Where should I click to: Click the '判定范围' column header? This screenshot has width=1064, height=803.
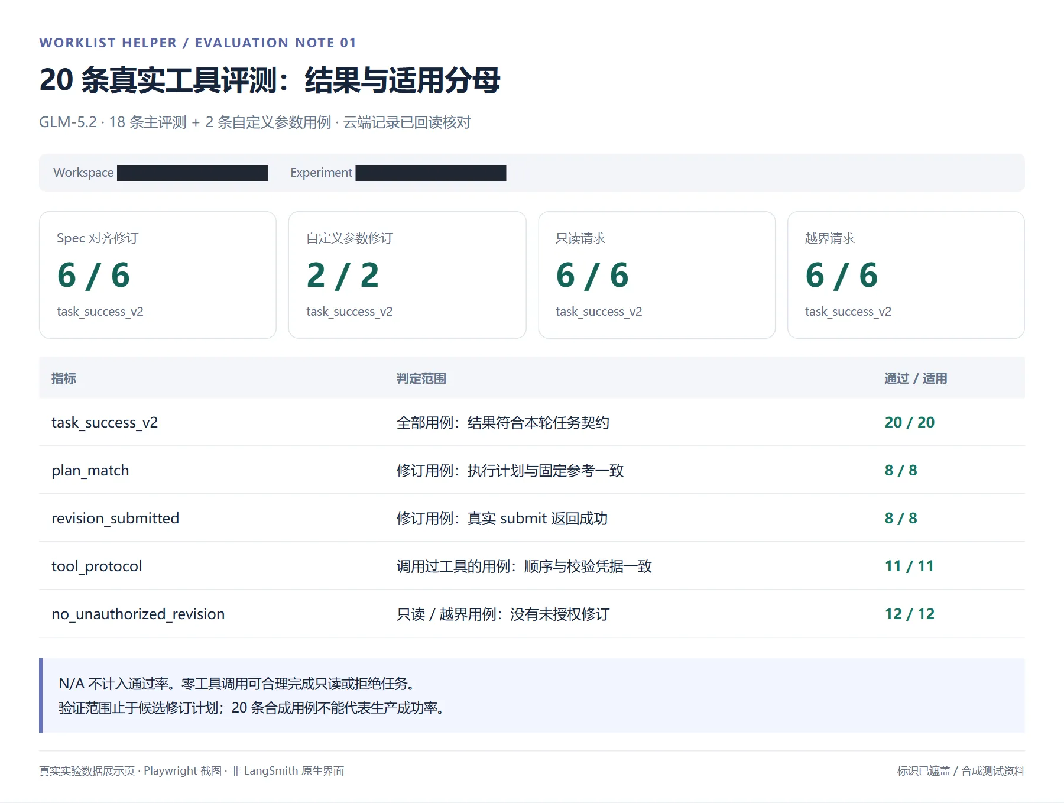click(421, 378)
